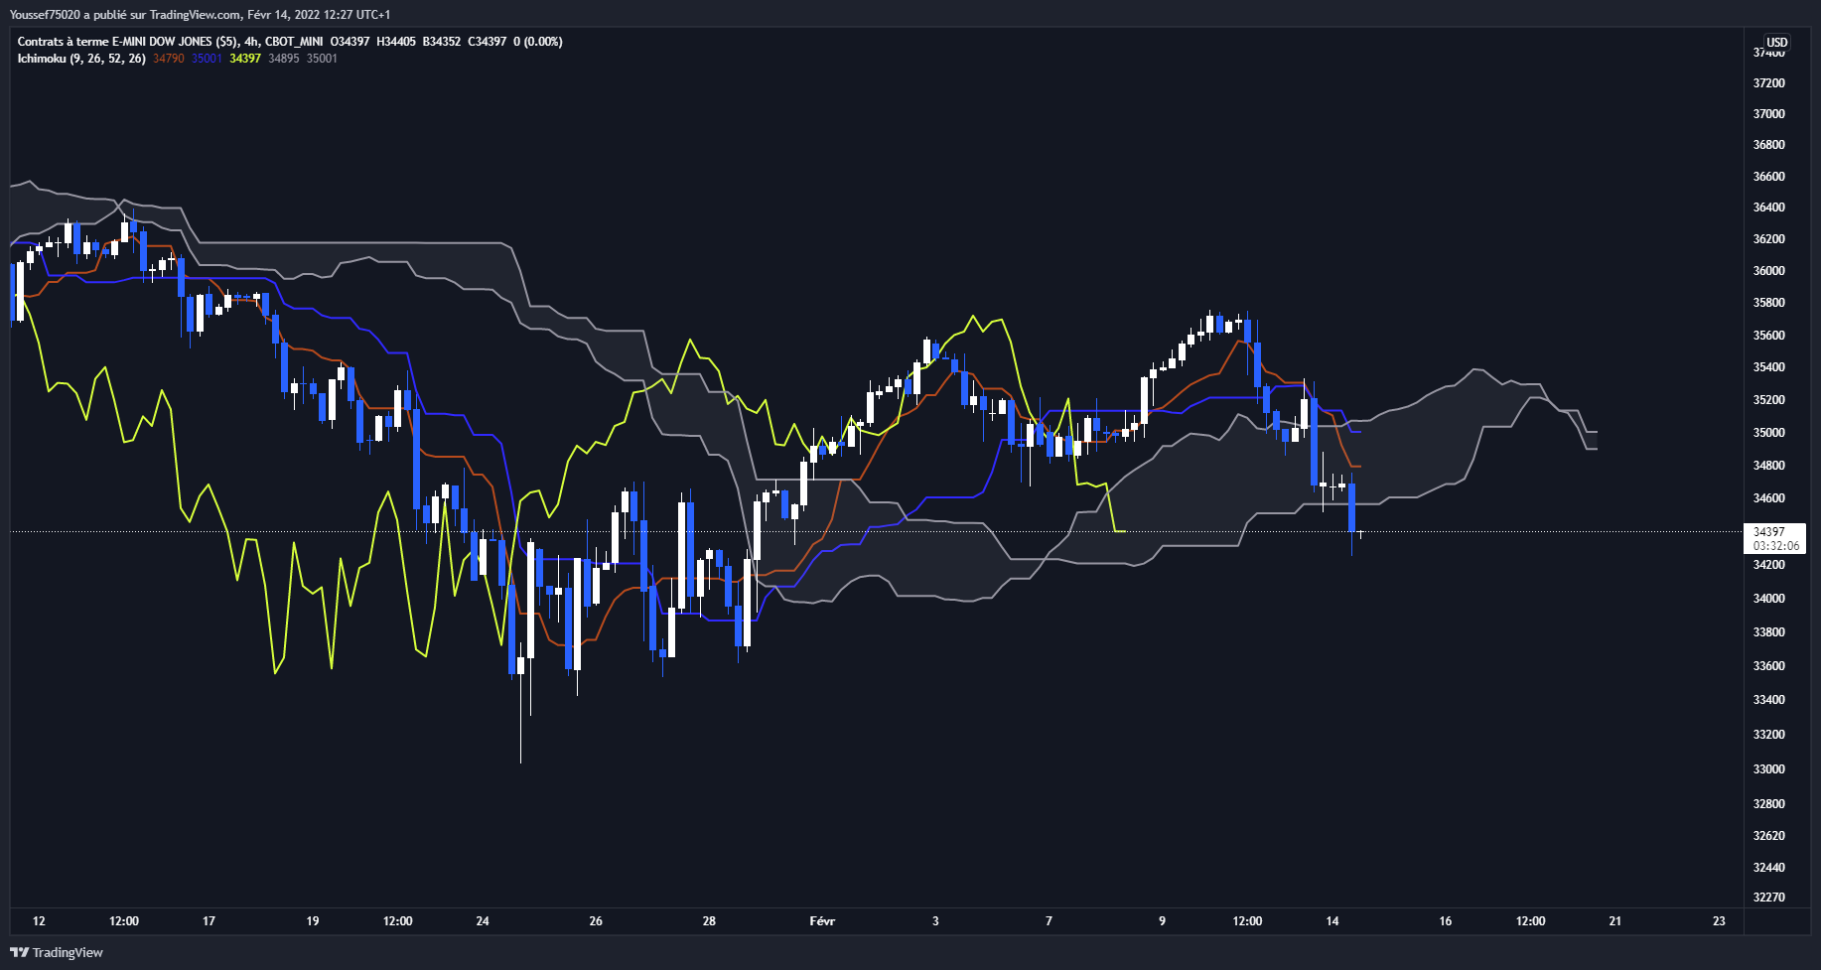Click the gray 35001 Ichimoku value
This screenshot has height=970, width=1821.
coord(322,59)
